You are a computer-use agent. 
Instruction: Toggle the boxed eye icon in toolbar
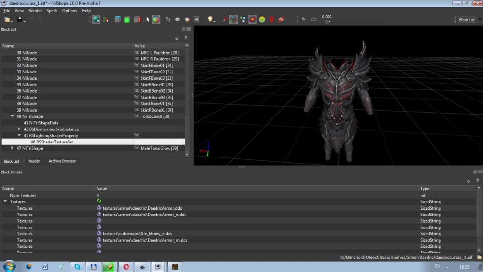point(197,20)
